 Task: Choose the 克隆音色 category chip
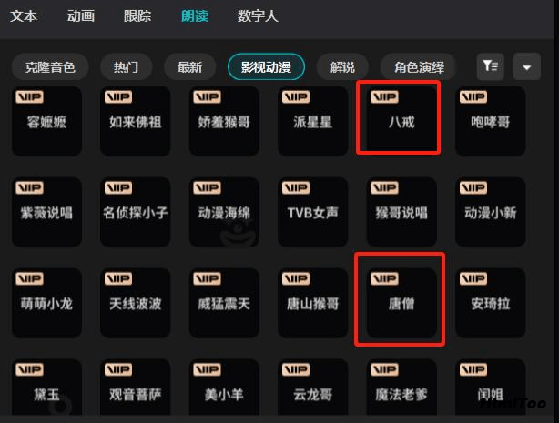[x=50, y=67]
